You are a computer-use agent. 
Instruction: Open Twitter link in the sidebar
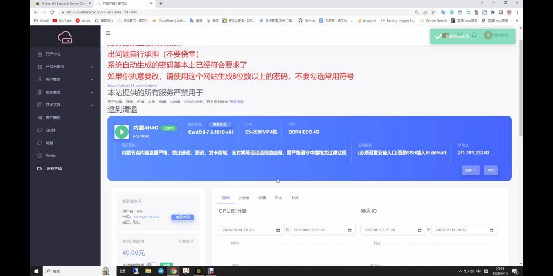[51, 156]
